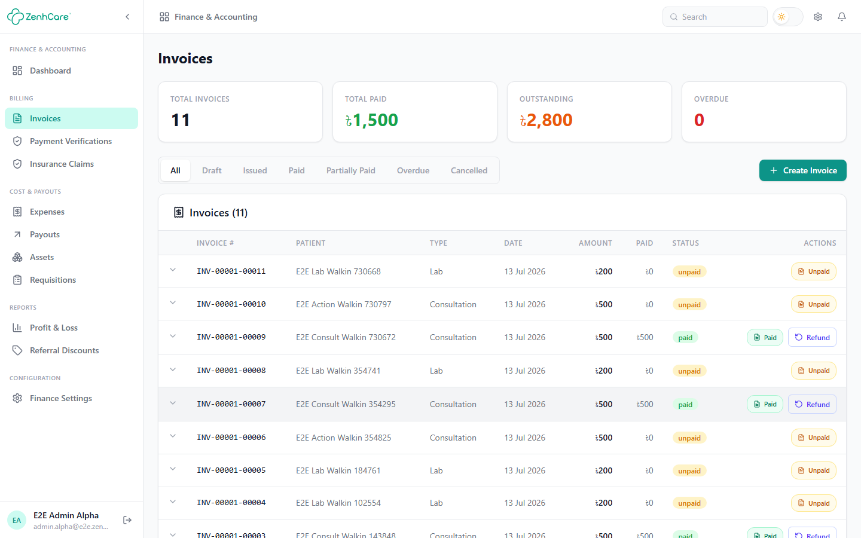Expand row INV-00001-00005
This screenshot has width=861, height=538.
click(x=173, y=469)
